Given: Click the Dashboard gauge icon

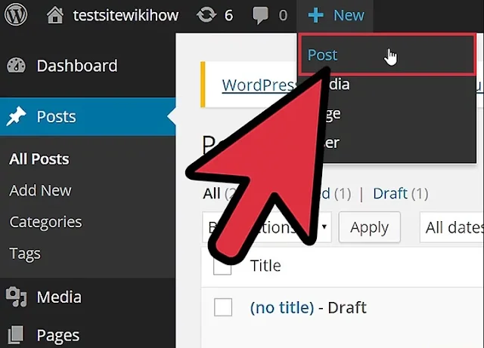Looking at the screenshot, I should [x=16, y=66].
